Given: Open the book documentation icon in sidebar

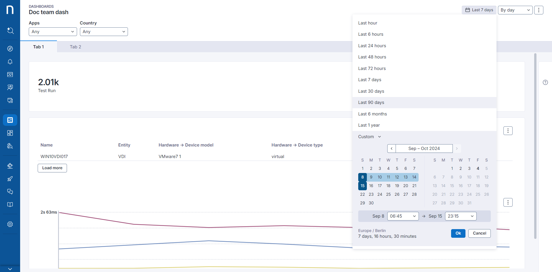Looking at the screenshot, I should (x=10, y=205).
